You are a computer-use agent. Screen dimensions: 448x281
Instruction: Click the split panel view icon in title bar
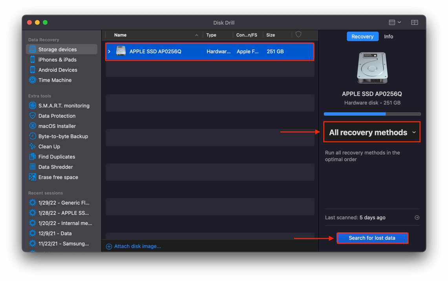415,22
